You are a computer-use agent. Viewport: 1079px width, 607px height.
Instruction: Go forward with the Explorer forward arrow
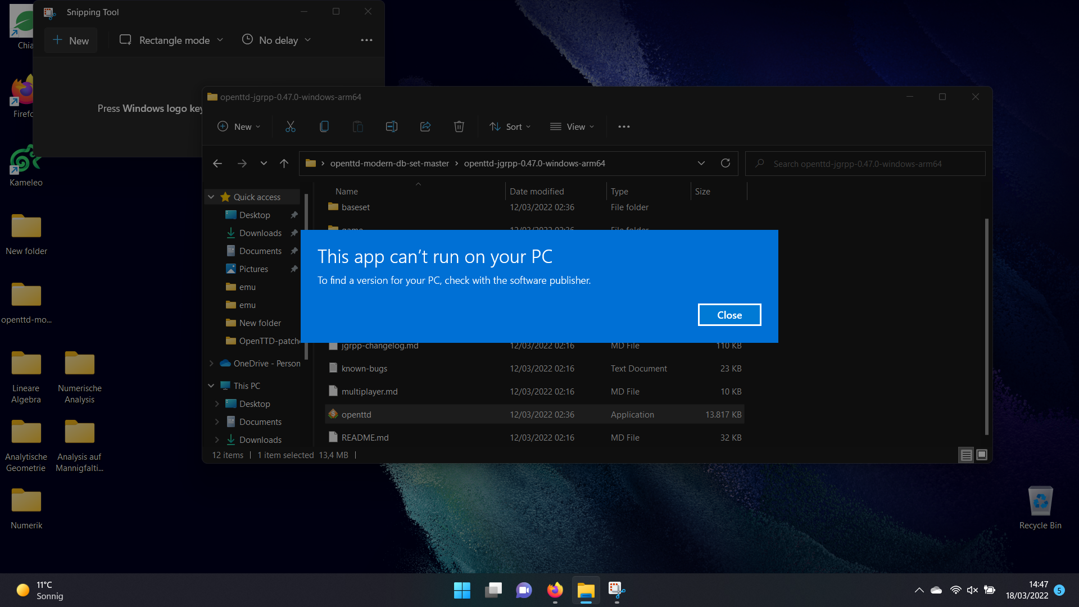242,164
